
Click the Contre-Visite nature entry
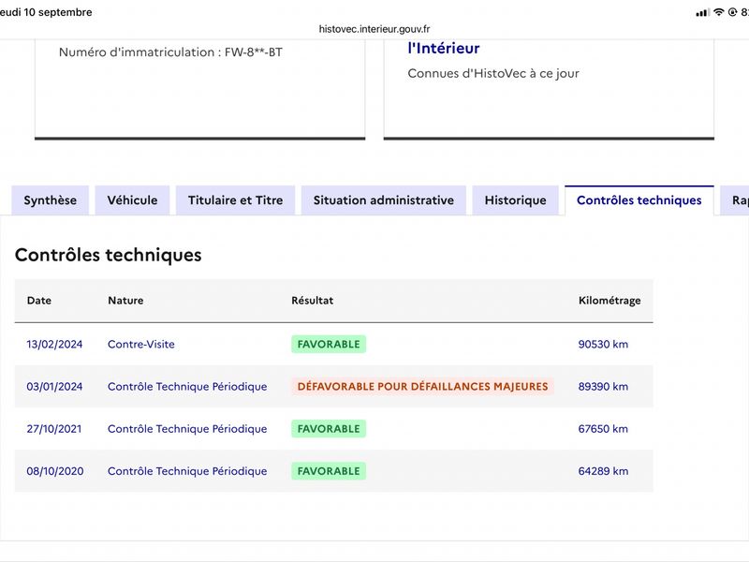tap(141, 344)
